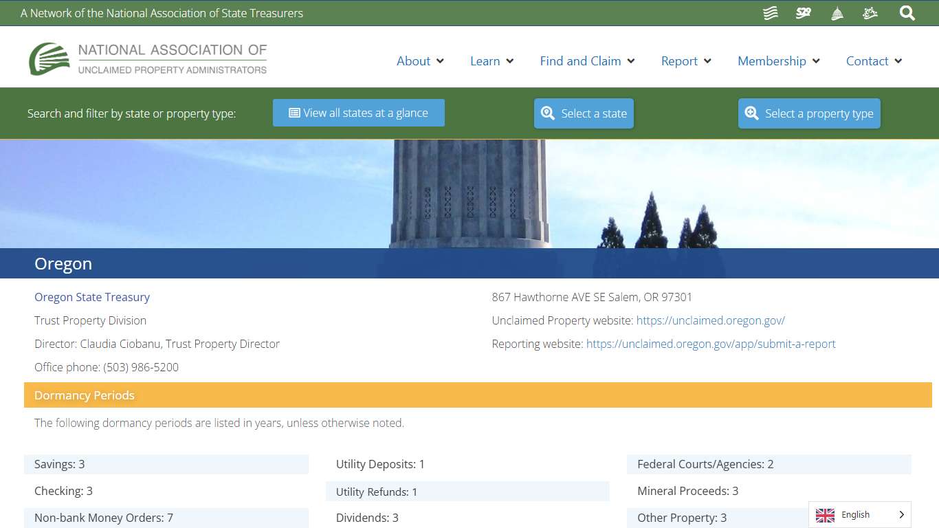Select the people group icon in header
This screenshot has height=528, width=939.
[x=870, y=12]
